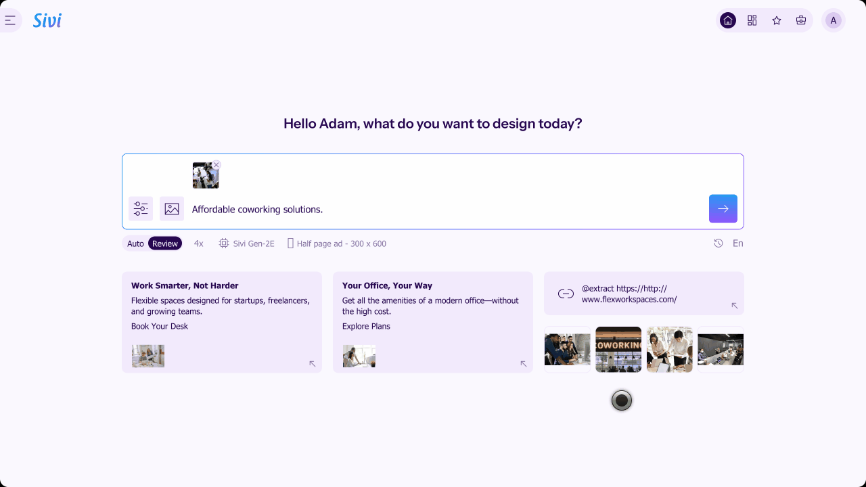This screenshot has height=487, width=866.
Task: Open the prompt settings sliders icon
Action: click(141, 209)
